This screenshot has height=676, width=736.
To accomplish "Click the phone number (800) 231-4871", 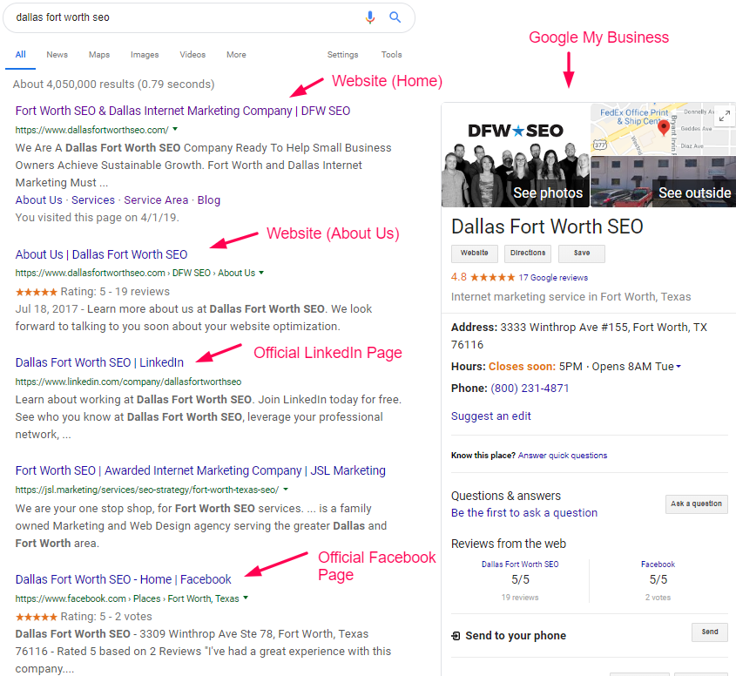I will tap(530, 389).
